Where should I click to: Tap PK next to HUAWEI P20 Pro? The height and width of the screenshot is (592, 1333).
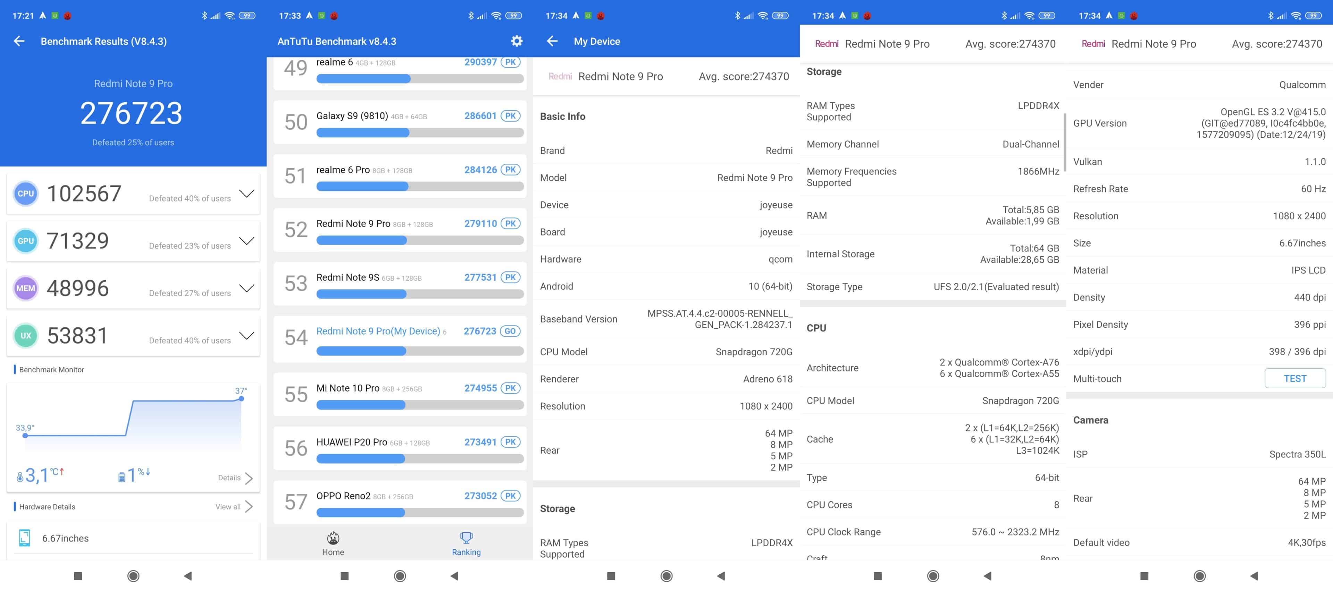510,442
